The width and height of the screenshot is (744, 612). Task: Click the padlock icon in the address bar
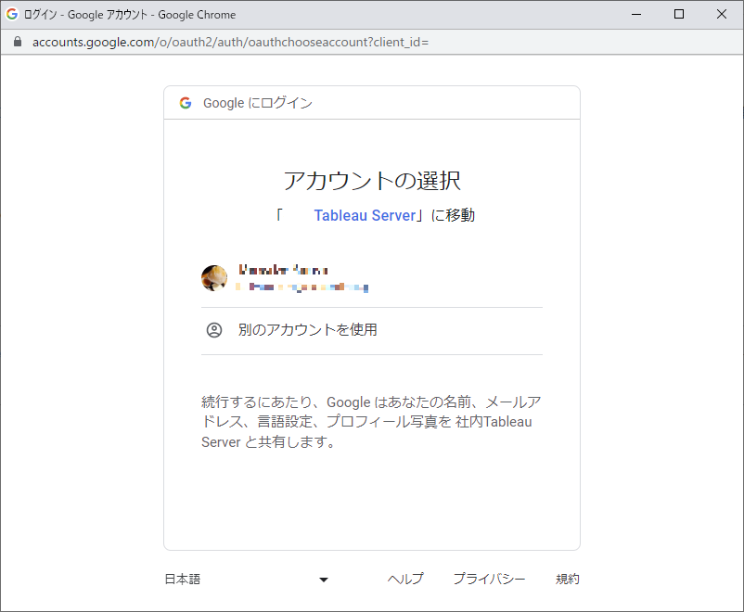16,42
